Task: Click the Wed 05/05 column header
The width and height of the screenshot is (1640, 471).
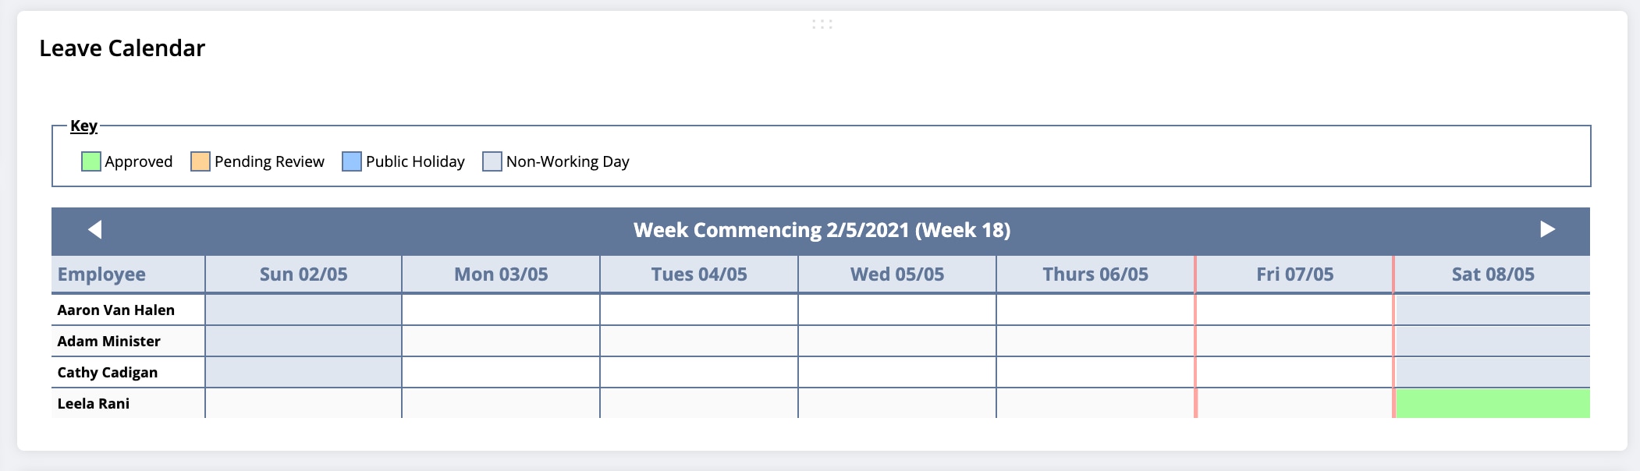Action: click(897, 274)
